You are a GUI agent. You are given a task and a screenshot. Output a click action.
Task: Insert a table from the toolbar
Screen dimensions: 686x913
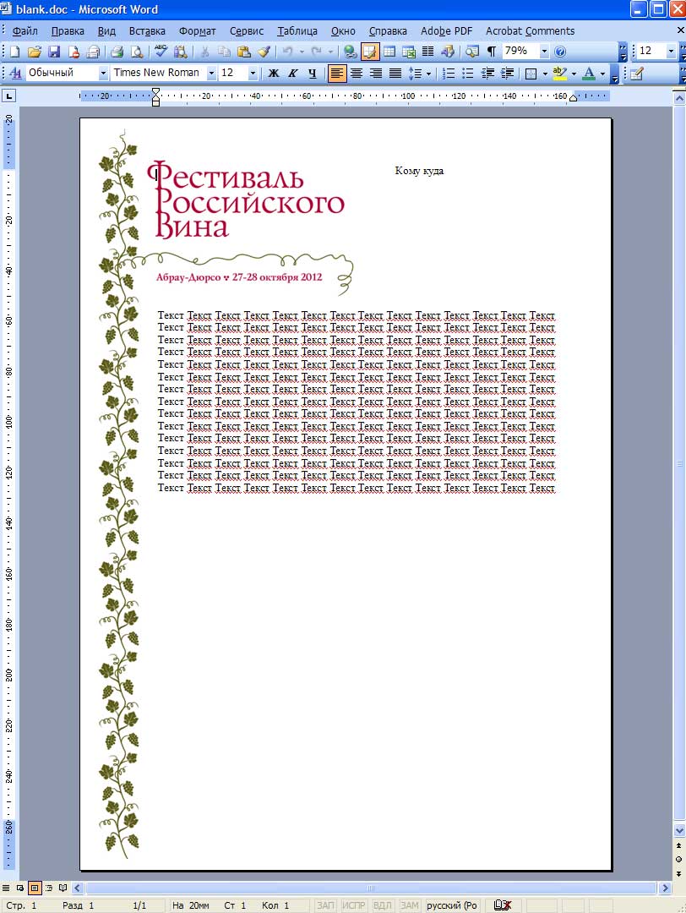(389, 52)
